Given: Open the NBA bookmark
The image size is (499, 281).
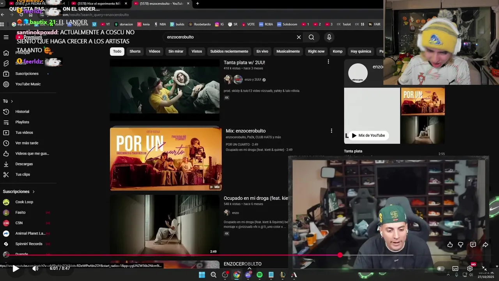Looking at the screenshot, I should point(160,24).
